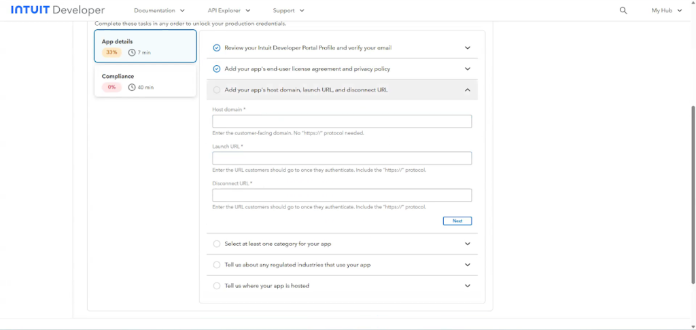Click circle beside regulated industries task
This screenshot has width=696, height=330.
[x=217, y=265]
